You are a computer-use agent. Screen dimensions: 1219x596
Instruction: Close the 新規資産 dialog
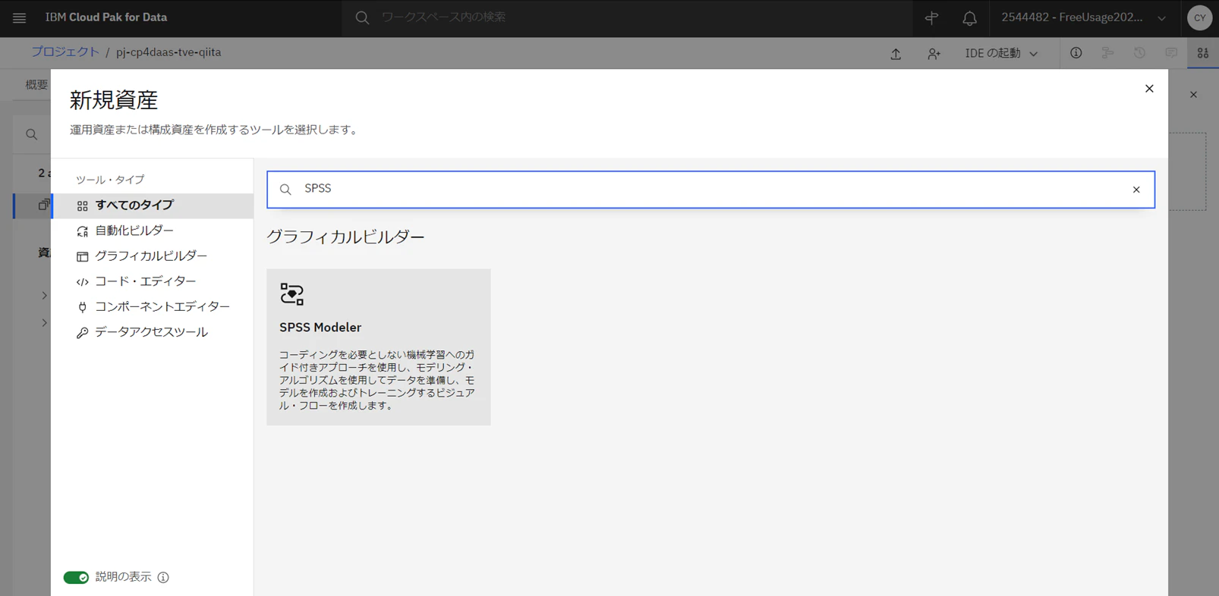[x=1149, y=89]
